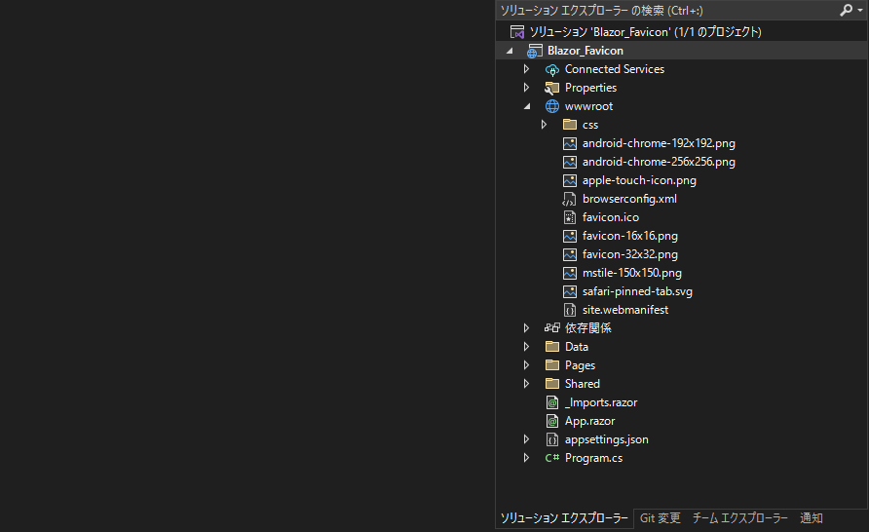
Task: Select the App.razor file name
Action: pyautogui.click(x=589, y=421)
